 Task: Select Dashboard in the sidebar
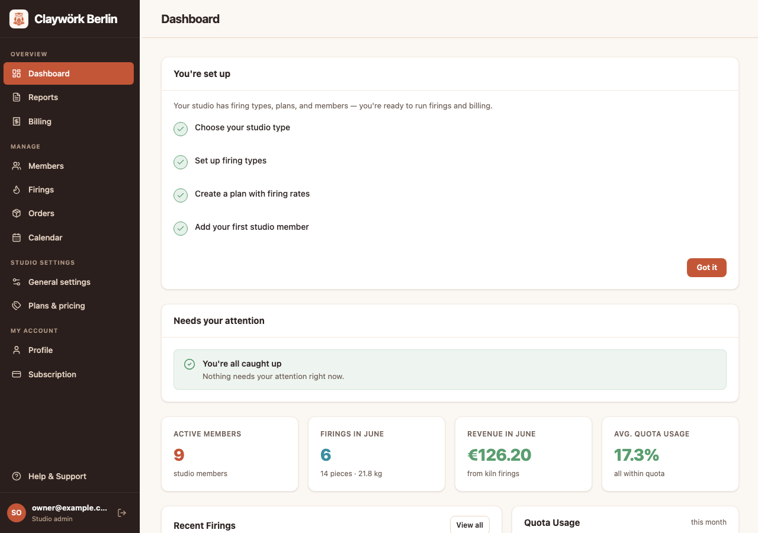(69, 73)
